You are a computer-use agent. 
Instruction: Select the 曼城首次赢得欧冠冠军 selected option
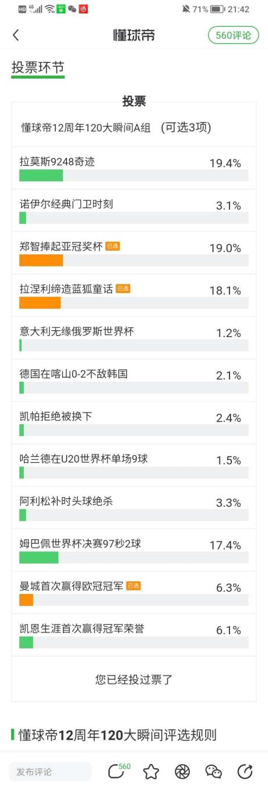[x=134, y=592]
